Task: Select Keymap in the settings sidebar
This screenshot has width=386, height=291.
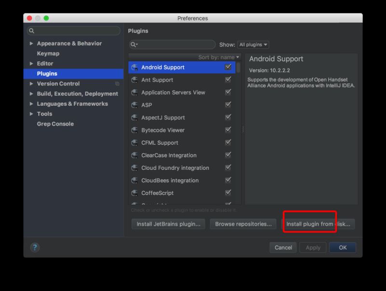Action: 48,54
